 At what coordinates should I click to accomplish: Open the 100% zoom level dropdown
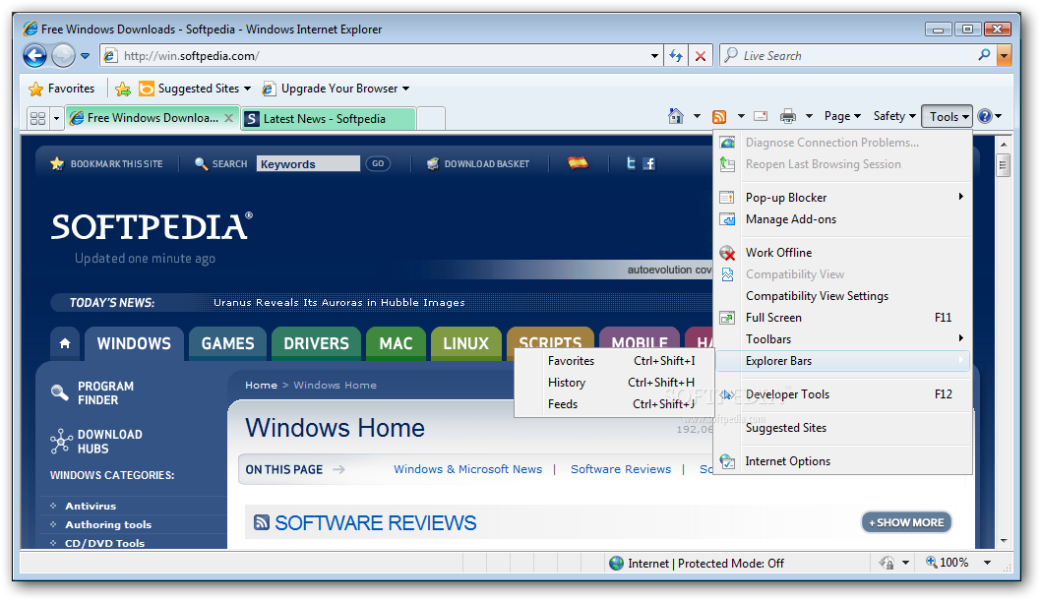point(987,563)
